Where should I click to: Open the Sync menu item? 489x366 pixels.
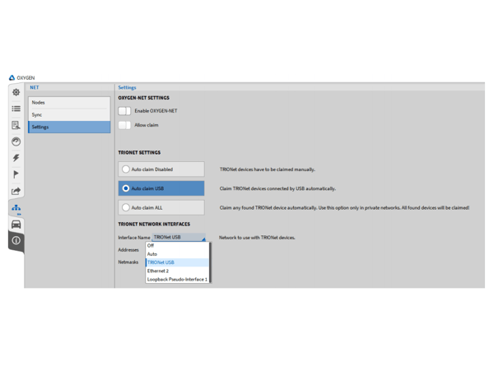pos(69,114)
